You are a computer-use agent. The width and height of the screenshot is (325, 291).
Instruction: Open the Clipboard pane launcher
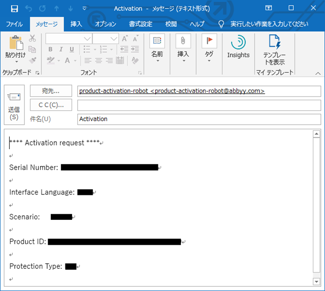[x=37, y=73]
